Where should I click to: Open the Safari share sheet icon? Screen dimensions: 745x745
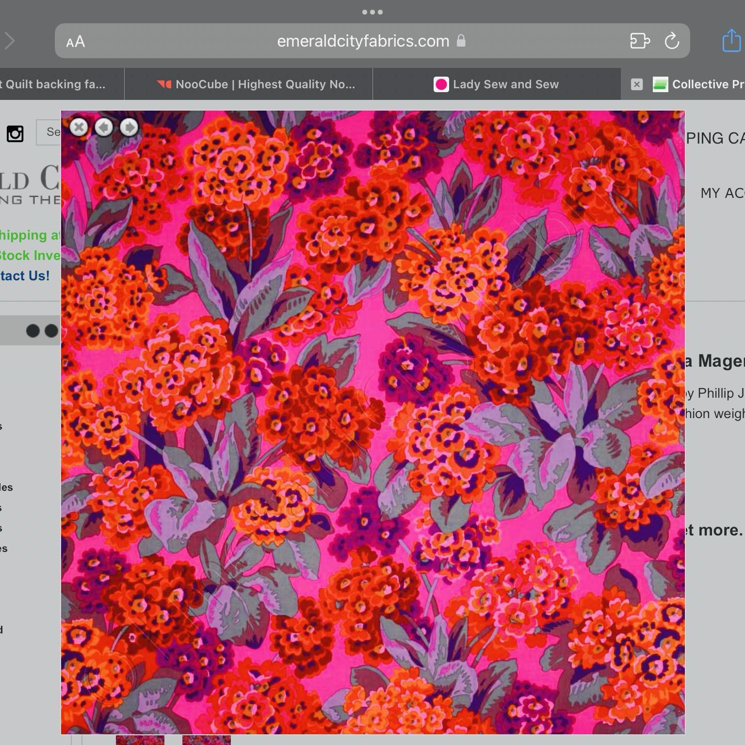(731, 40)
